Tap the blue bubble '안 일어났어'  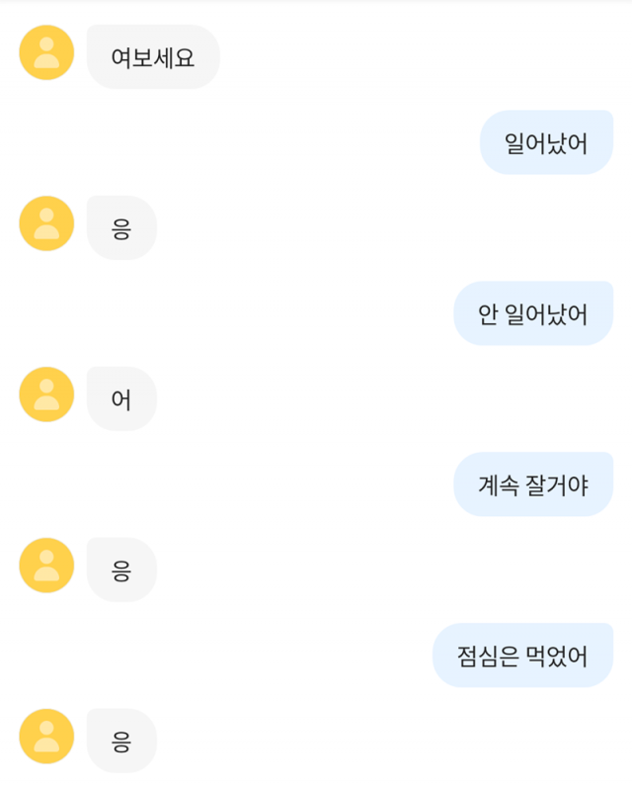tap(533, 313)
